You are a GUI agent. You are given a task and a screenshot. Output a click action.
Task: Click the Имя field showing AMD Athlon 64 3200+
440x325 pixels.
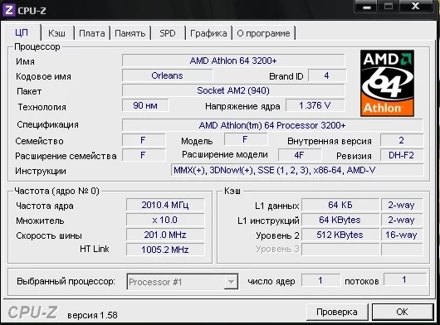tap(233, 61)
